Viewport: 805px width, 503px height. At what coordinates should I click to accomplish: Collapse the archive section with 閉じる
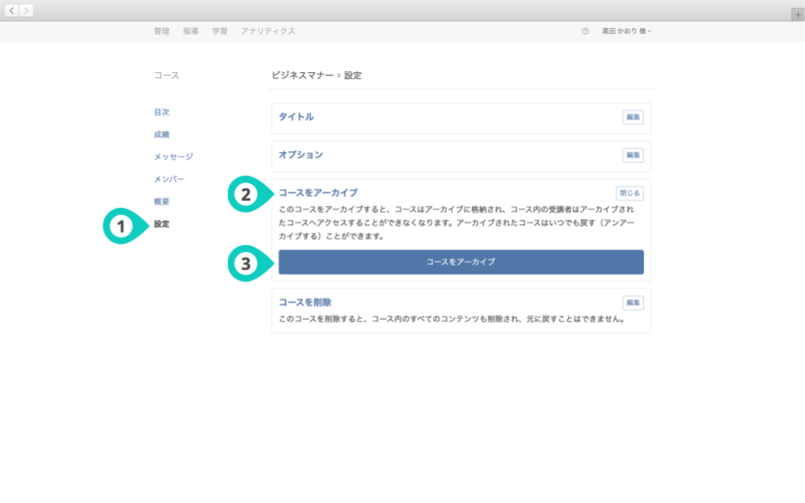[x=630, y=193]
